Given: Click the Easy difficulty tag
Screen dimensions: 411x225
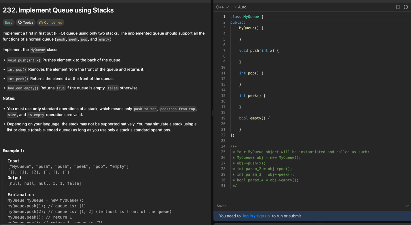Looking at the screenshot, I should [9, 22].
